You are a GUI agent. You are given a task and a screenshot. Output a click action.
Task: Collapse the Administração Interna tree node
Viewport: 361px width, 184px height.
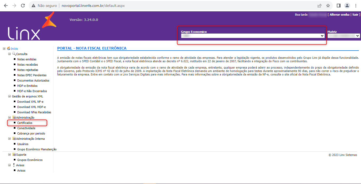(9, 138)
